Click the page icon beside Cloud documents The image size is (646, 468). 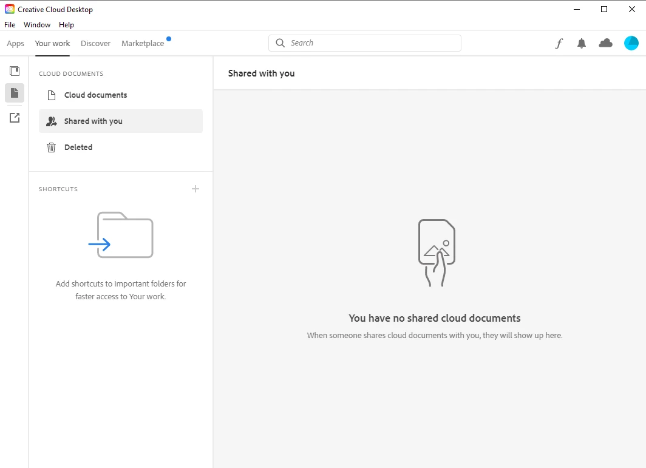coord(52,95)
